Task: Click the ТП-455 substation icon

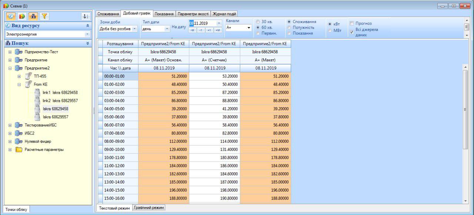Action: [29, 76]
